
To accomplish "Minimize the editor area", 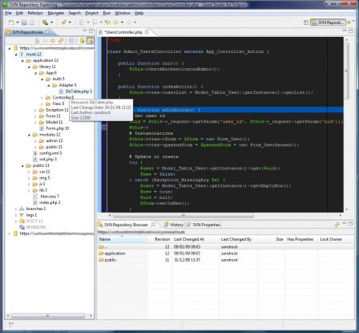I will coord(345,31).
